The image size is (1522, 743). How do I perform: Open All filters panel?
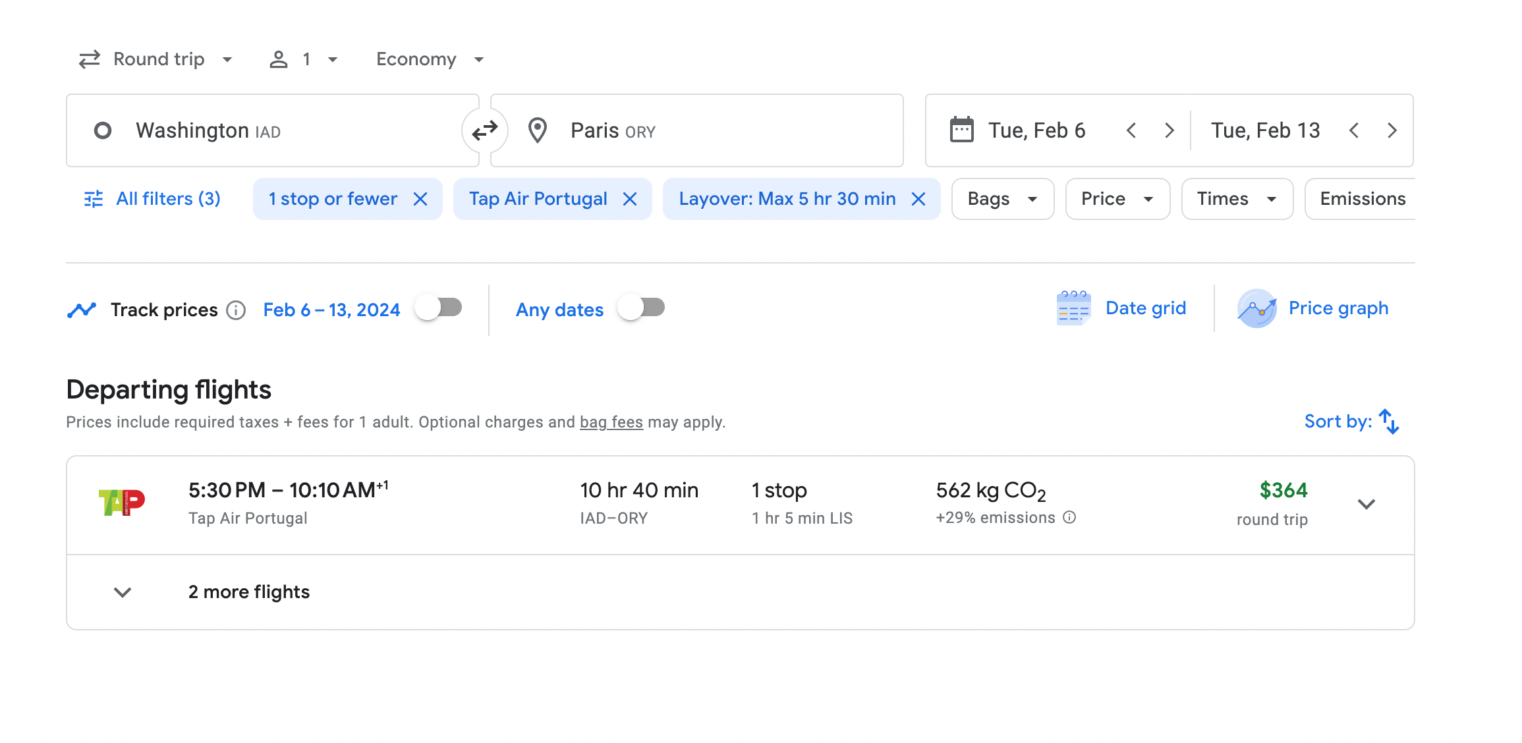pos(153,199)
